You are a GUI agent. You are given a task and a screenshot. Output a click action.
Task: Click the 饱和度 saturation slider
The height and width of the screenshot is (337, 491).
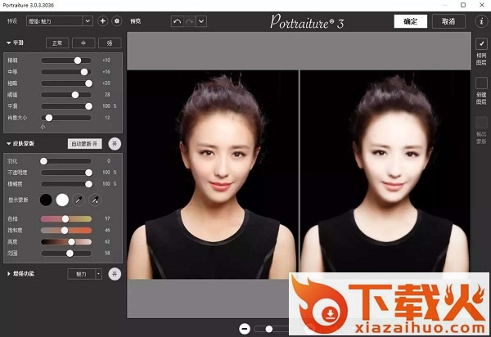point(66,231)
